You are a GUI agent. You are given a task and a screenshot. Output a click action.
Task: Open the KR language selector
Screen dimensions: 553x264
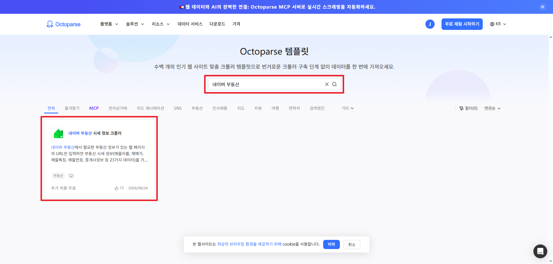(498, 24)
